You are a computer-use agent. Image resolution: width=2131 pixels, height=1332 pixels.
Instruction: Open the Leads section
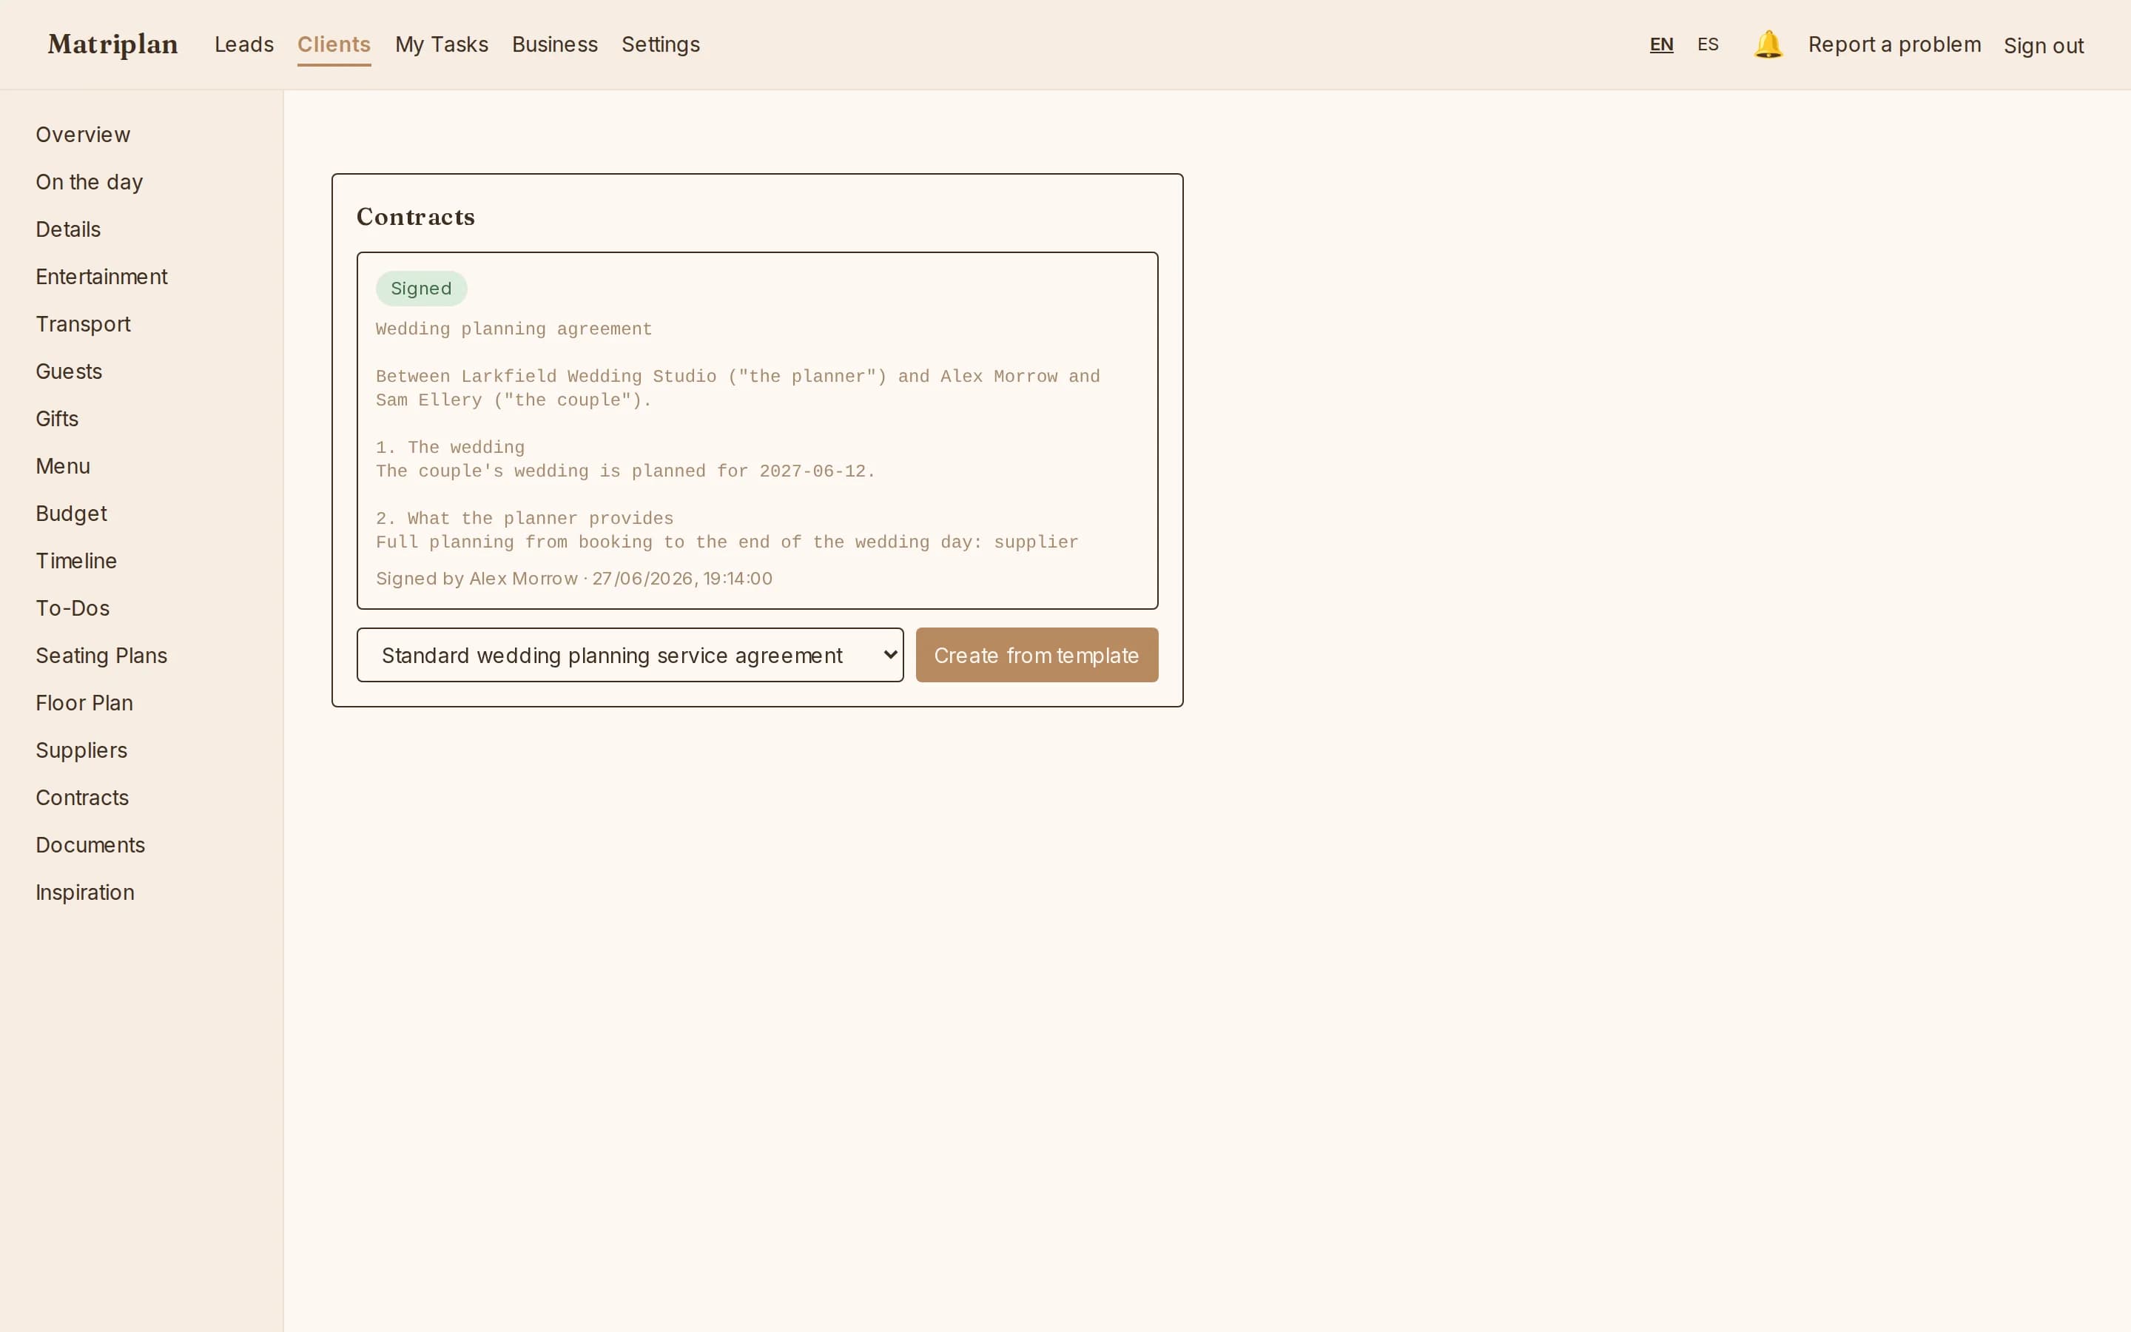244,44
